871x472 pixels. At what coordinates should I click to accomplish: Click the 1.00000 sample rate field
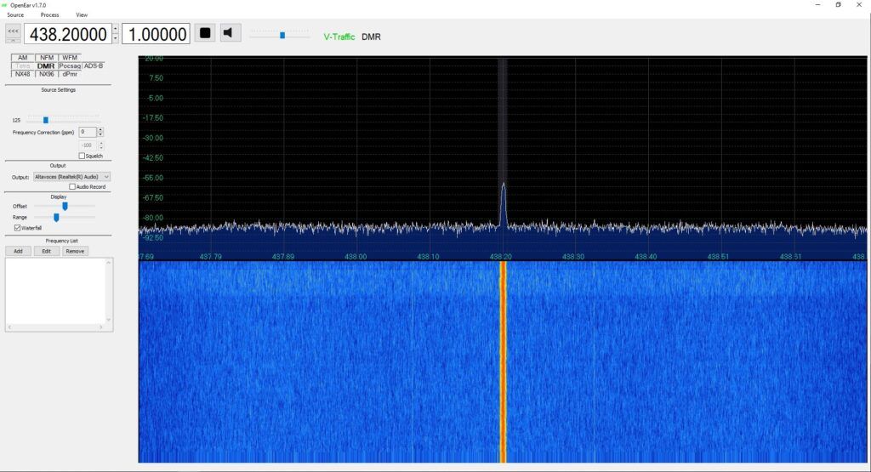point(157,34)
